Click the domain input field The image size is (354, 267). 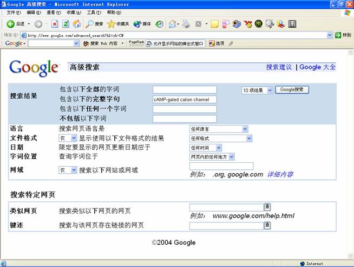pos(221,166)
